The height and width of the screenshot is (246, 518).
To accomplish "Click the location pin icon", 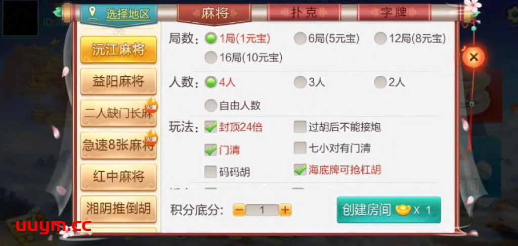I will tap(92, 13).
